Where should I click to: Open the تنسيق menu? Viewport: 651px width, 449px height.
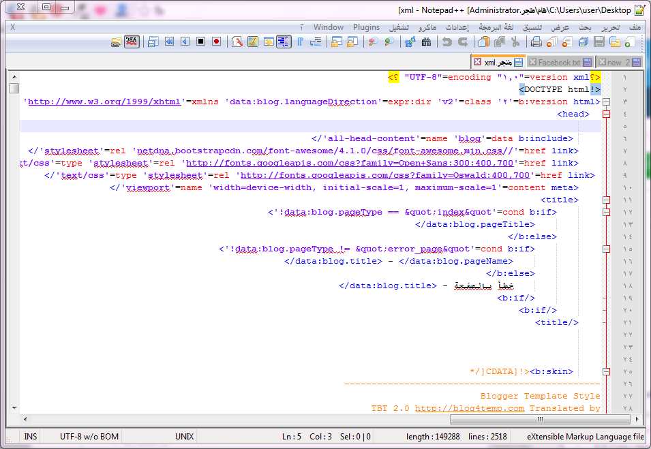pyautogui.click(x=532, y=27)
